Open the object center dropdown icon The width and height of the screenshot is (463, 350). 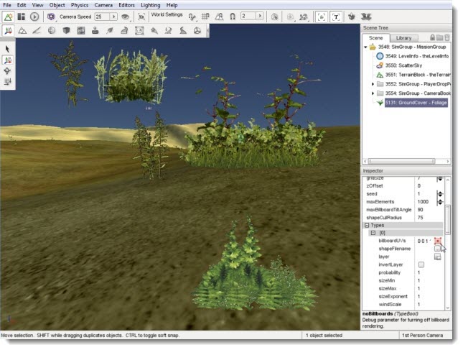click(290, 17)
